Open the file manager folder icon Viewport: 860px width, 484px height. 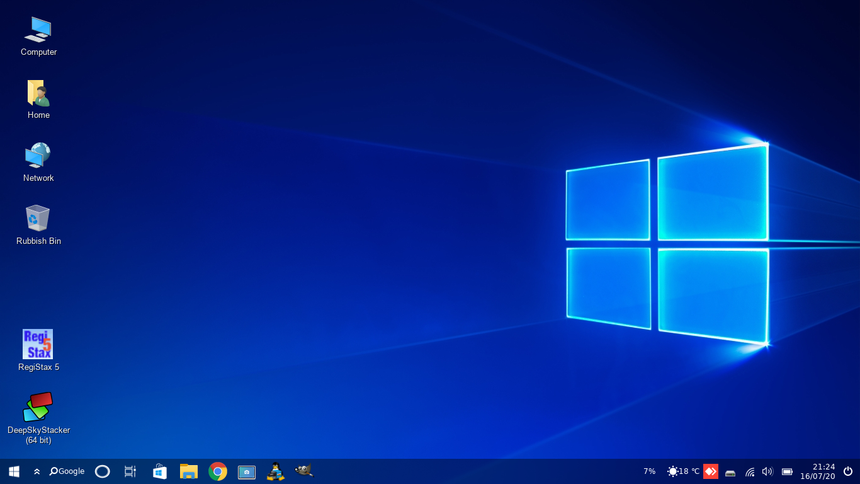click(x=189, y=471)
